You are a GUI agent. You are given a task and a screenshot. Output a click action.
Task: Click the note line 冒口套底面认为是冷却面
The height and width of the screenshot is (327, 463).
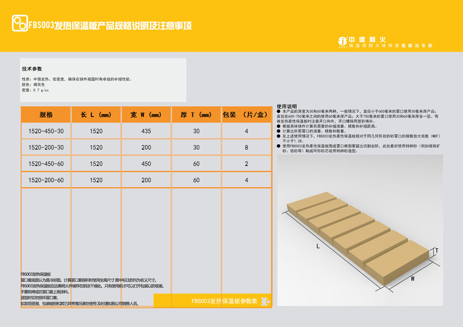89,280
